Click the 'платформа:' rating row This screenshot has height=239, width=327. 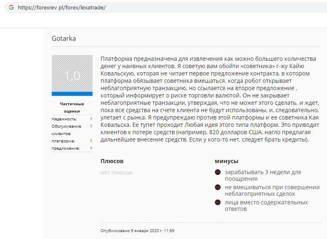[72, 141]
